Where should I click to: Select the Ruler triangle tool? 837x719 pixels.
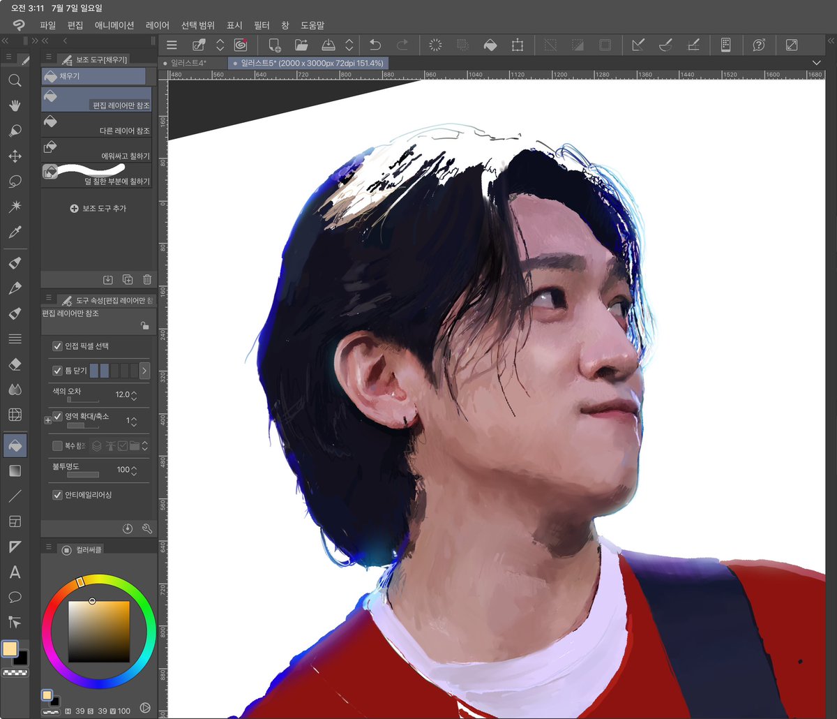(15, 547)
